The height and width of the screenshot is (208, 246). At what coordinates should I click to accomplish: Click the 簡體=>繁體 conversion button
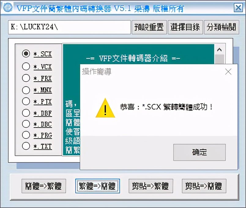pyautogui.click(x=44, y=186)
